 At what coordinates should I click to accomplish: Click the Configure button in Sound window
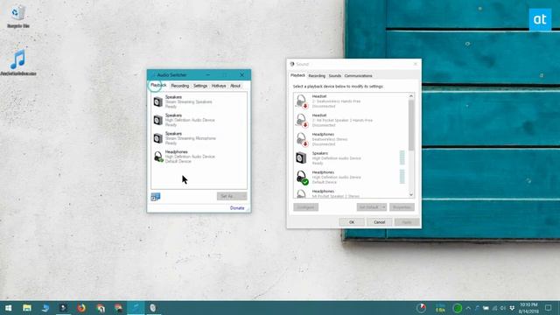[305, 207]
